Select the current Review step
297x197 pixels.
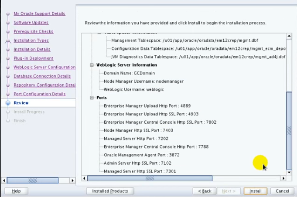[x=21, y=103]
